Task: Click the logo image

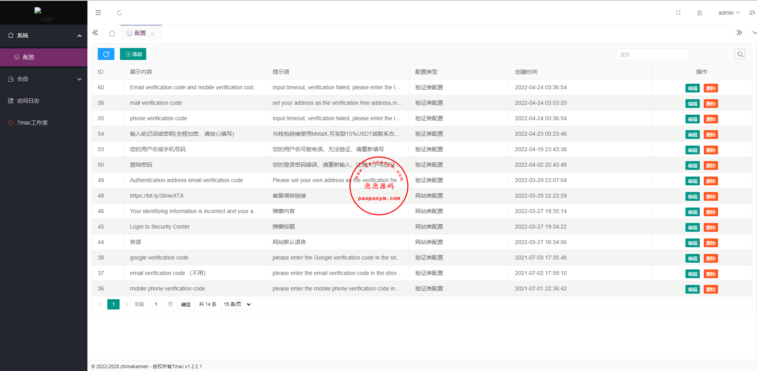Action: 44,14
